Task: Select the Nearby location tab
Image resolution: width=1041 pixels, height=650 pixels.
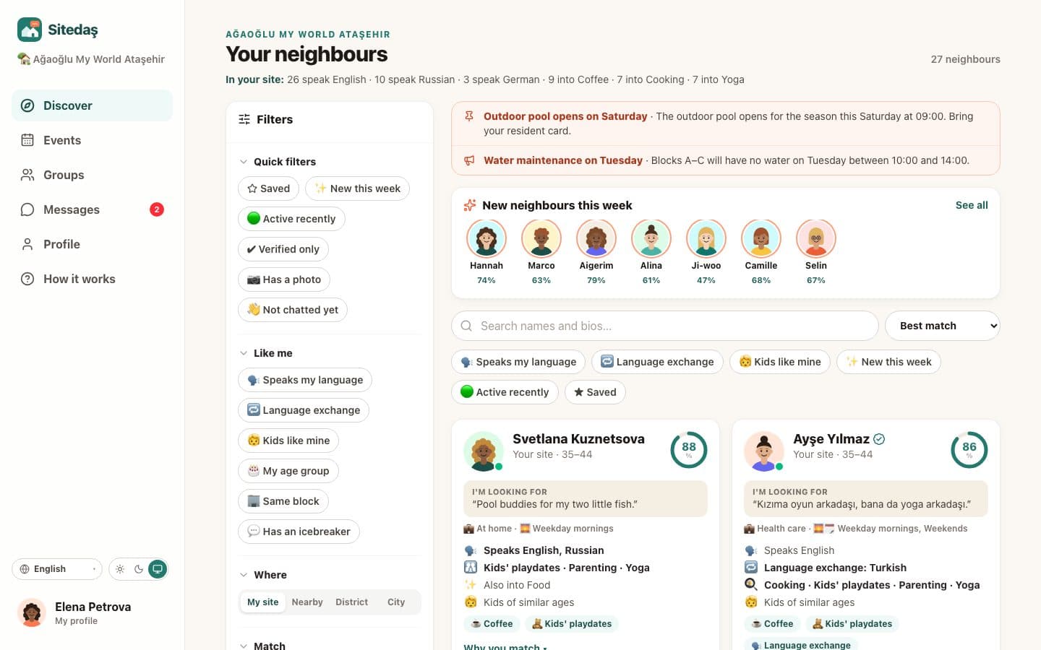Action: 307,602
